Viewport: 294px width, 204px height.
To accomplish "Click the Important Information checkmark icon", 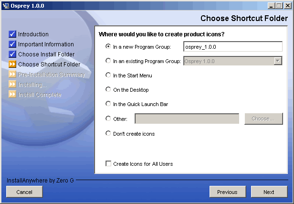I will (x=12, y=44).
